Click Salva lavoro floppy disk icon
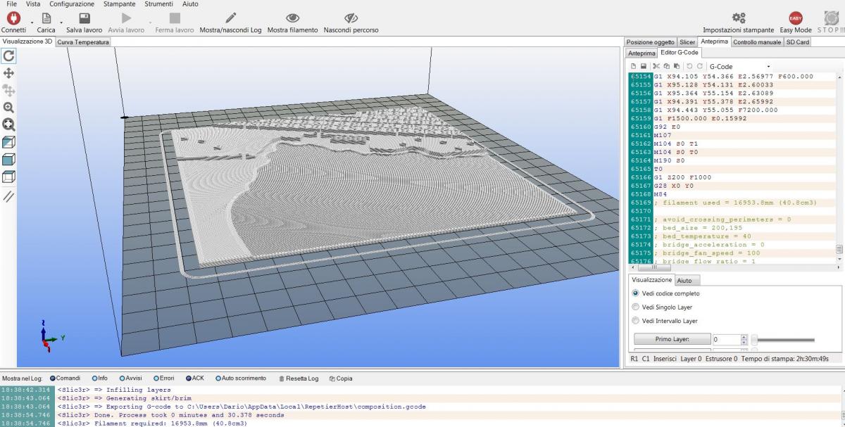The image size is (845, 427). pos(84,19)
